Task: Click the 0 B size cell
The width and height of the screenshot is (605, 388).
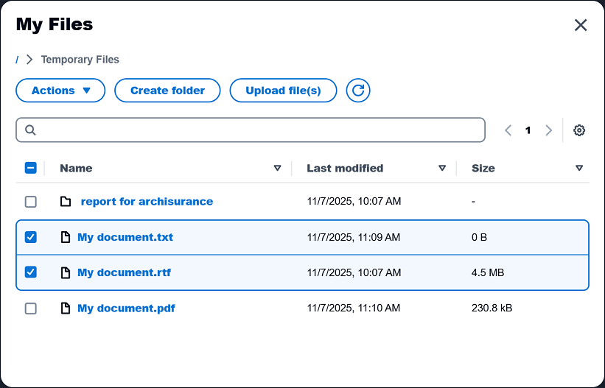Action: click(x=479, y=237)
